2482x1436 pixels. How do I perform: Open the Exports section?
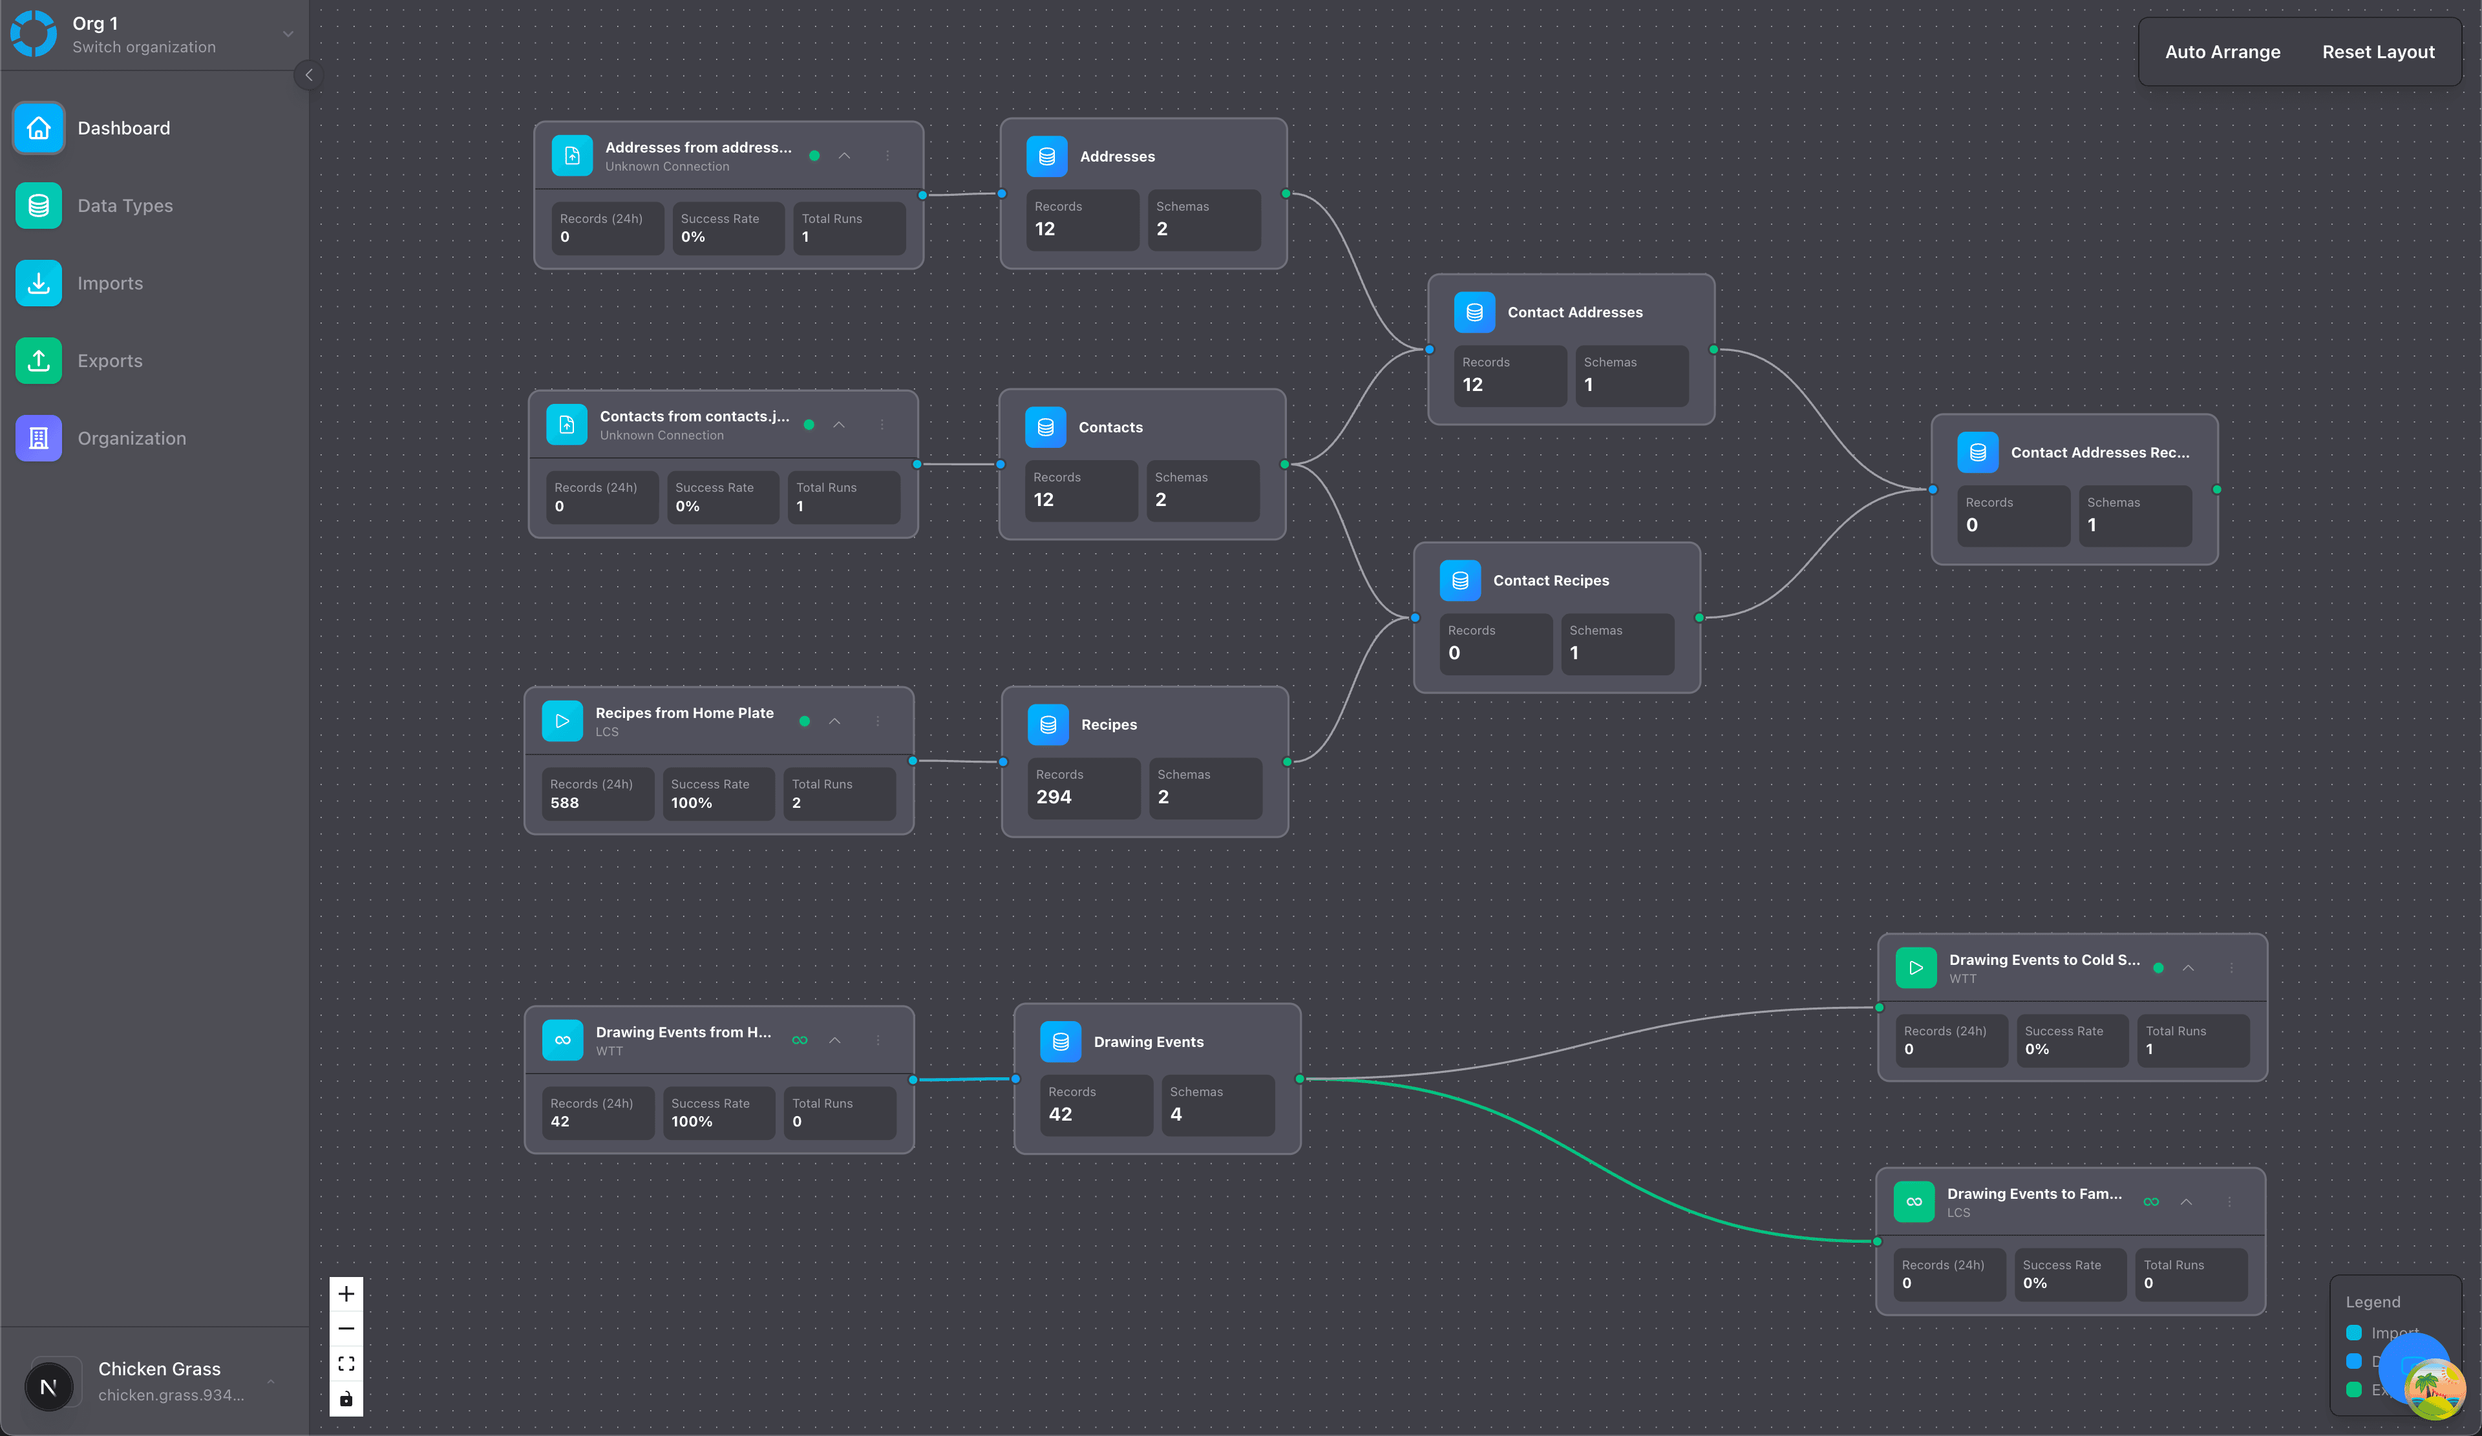[x=109, y=361]
